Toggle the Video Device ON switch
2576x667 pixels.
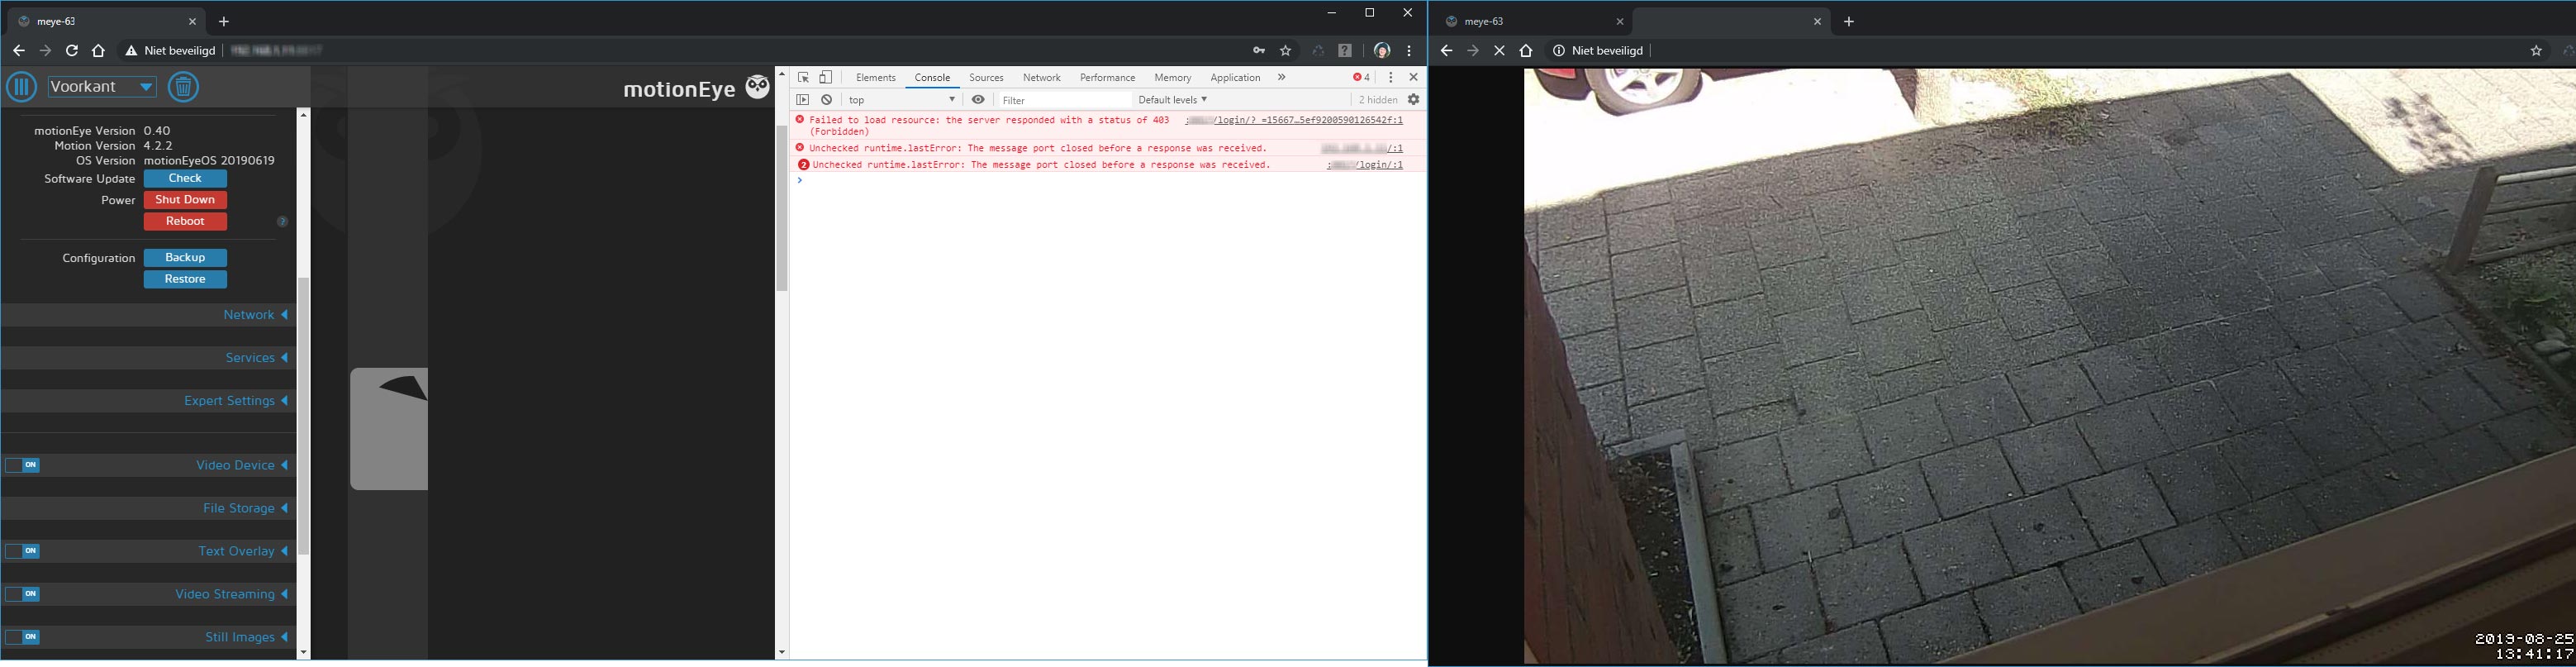tap(22, 465)
